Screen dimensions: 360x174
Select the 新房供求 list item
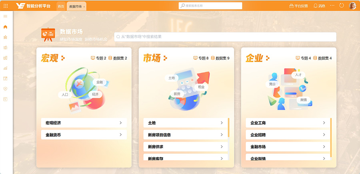tap(186, 147)
